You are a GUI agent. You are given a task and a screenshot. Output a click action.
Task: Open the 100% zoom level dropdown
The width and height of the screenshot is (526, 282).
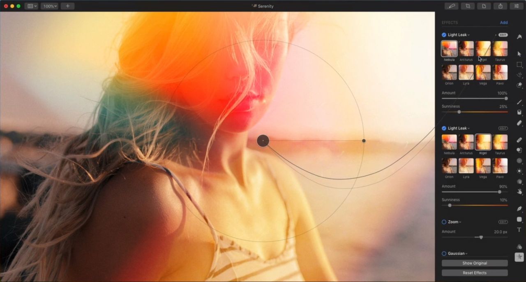click(49, 6)
